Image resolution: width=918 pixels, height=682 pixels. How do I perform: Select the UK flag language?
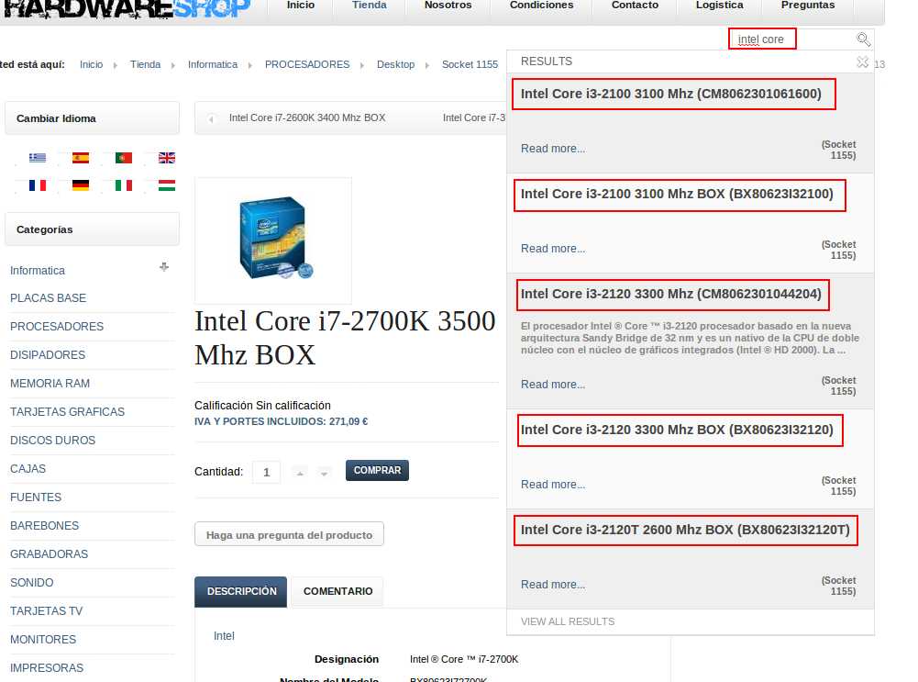(167, 158)
